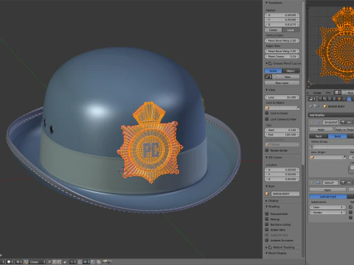Toggle SimpleDeform render visibility camera icon
The height and width of the screenshot is (265, 354).
(343, 122)
